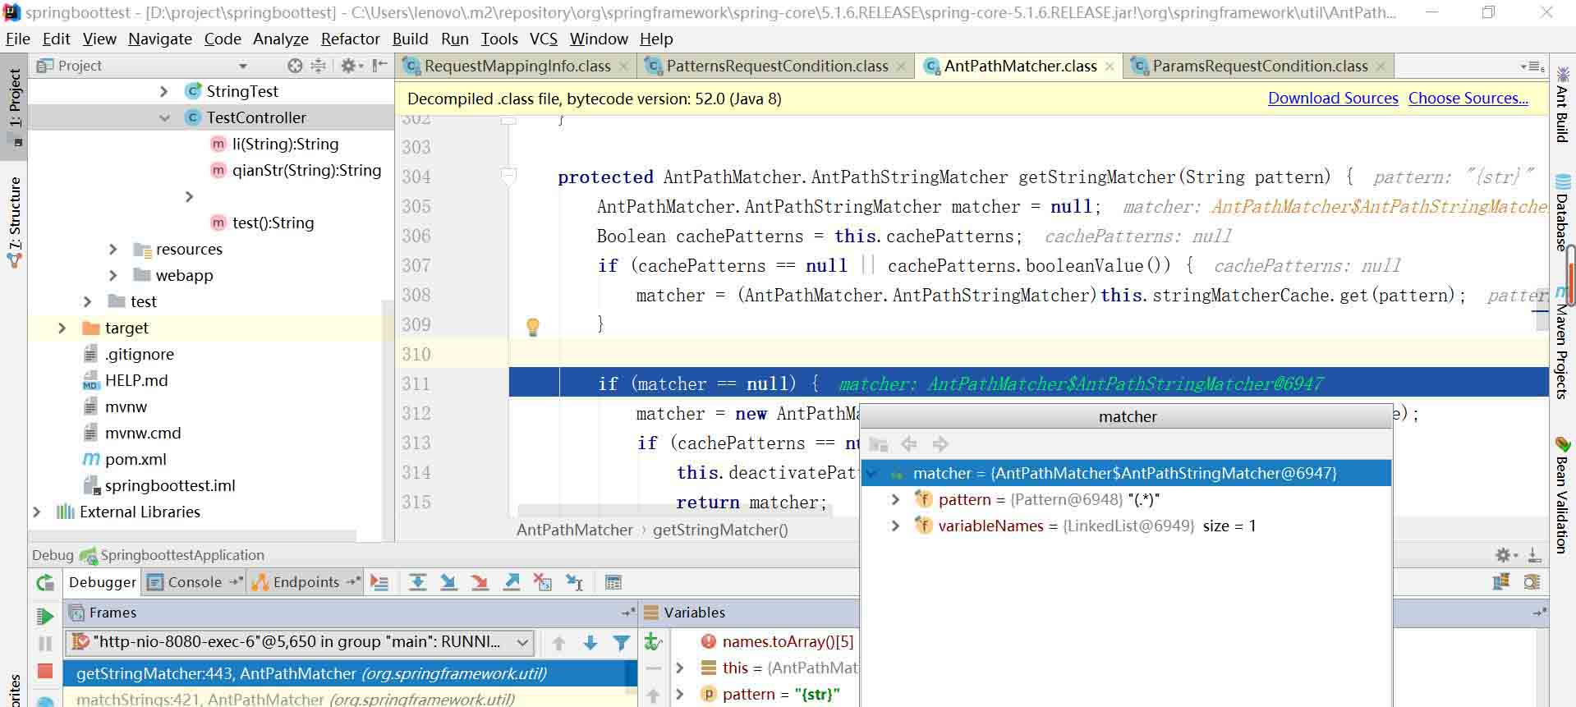This screenshot has height=707, width=1576.
Task: Select qianStr(String):String method
Action: point(306,170)
